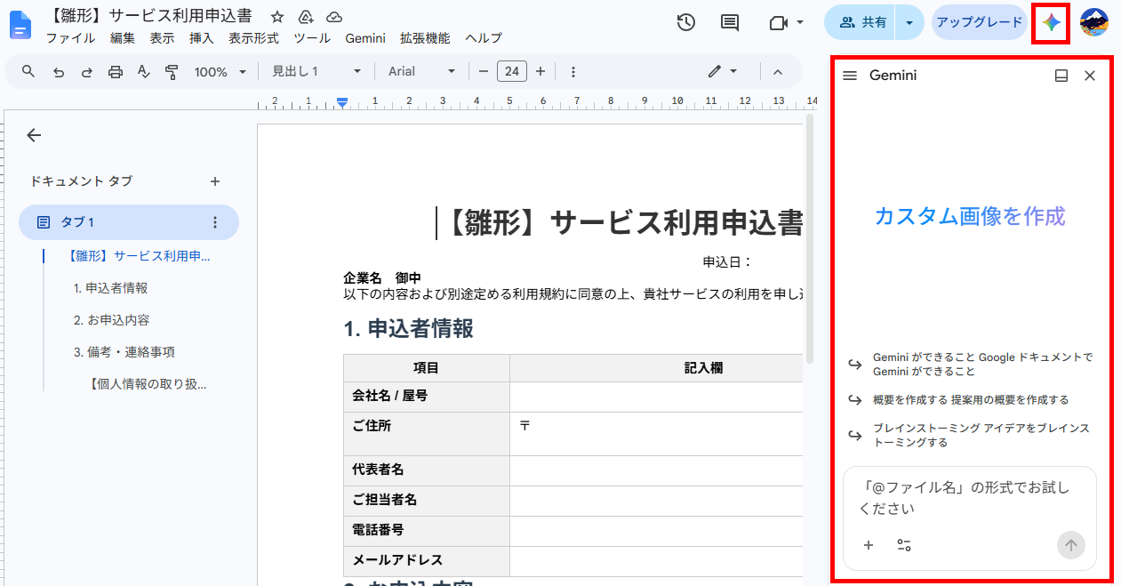This screenshot has width=1121, height=586.
Task: Select the paint format roller icon
Action: 172,72
